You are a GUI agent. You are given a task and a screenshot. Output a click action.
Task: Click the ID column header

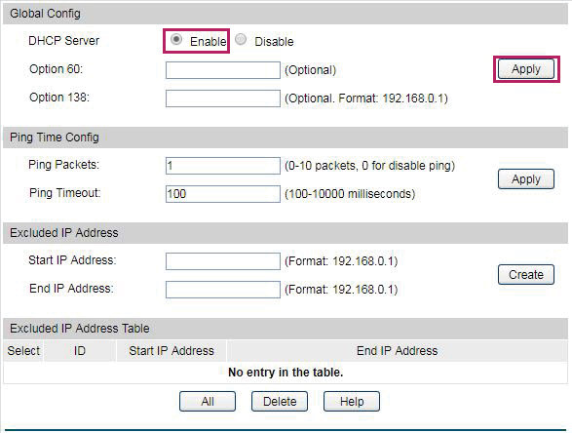[x=80, y=351]
